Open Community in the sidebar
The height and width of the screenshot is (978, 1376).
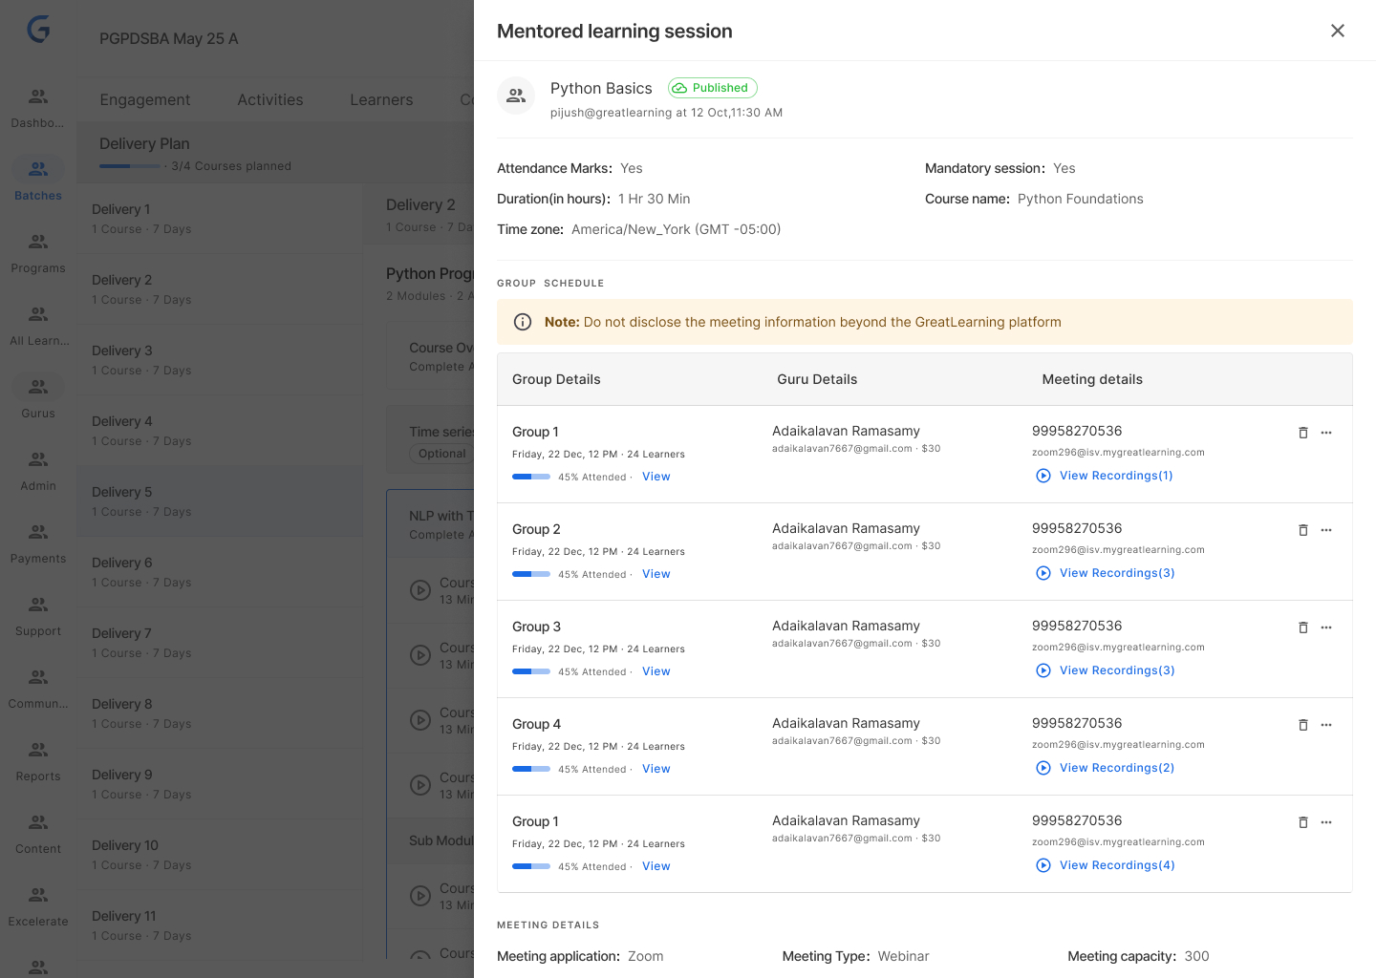point(38,688)
